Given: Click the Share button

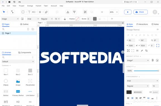Looking at the screenshot, I should coord(140,12).
